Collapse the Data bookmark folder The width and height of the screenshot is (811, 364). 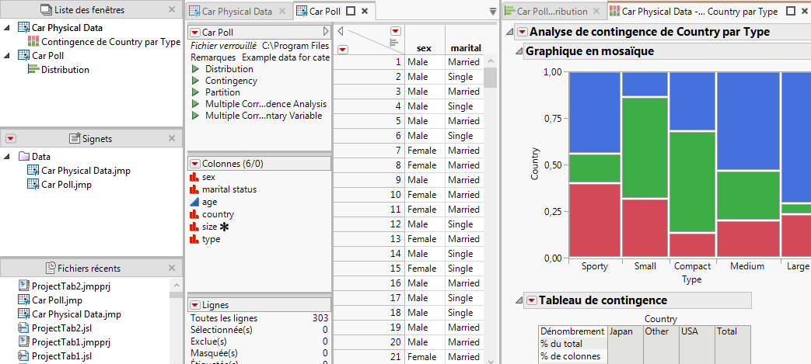click(x=6, y=157)
